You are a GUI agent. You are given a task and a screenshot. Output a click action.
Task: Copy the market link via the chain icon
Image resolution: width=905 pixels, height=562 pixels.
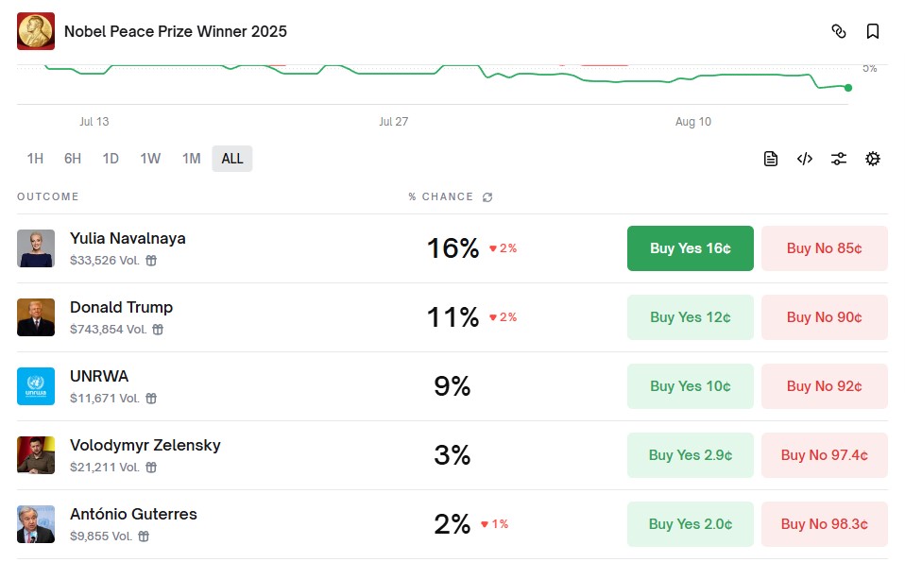click(839, 31)
